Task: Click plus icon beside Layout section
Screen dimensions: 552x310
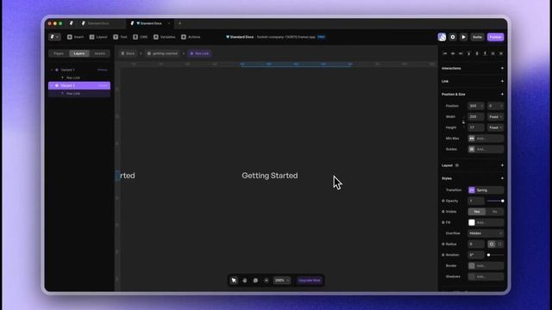Action: pos(502,165)
